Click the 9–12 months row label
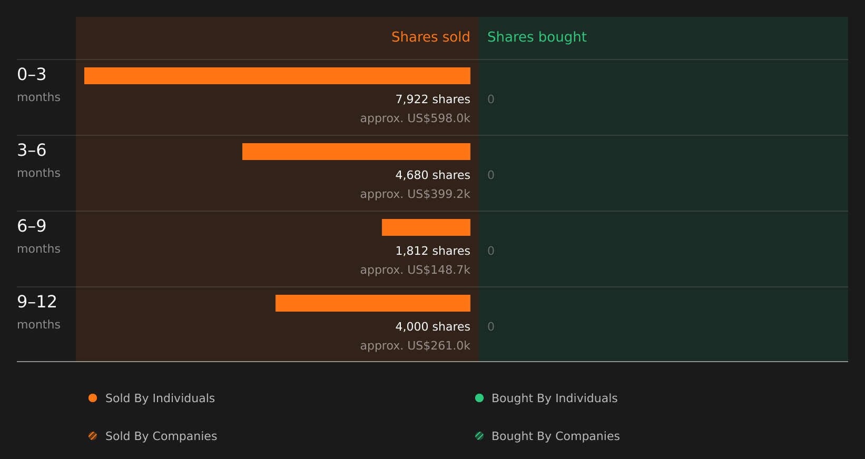 click(x=38, y=312)
